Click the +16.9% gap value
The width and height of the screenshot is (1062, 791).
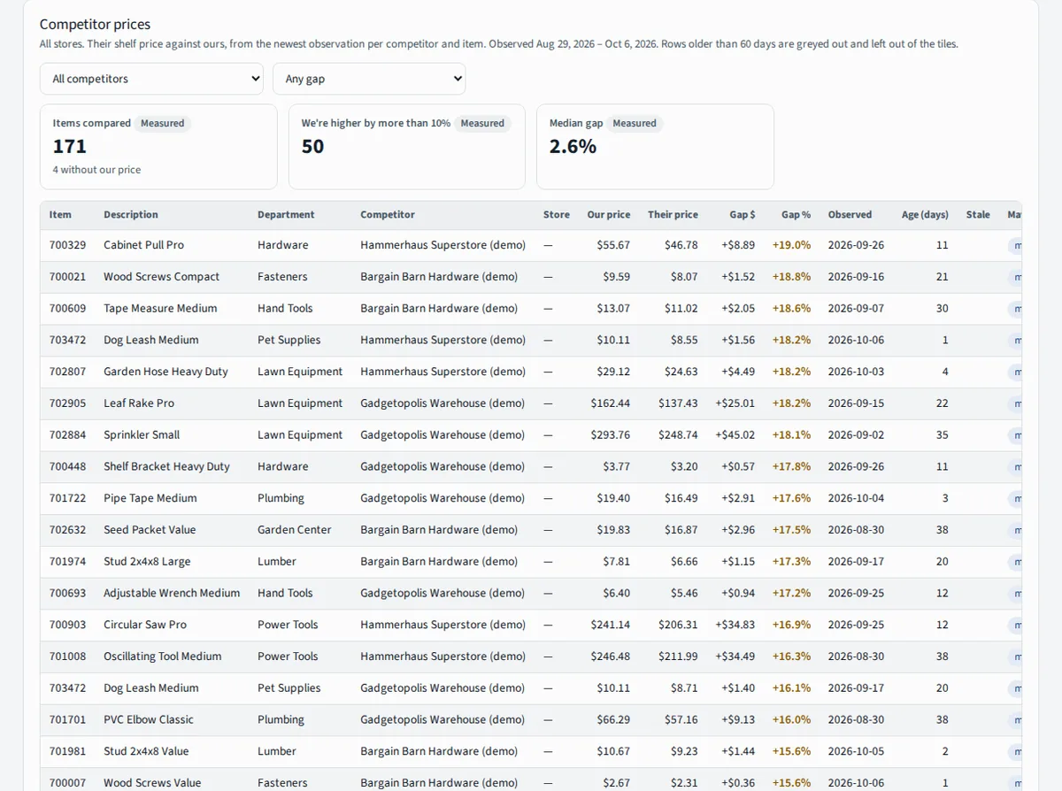click(x=791, y=625)
